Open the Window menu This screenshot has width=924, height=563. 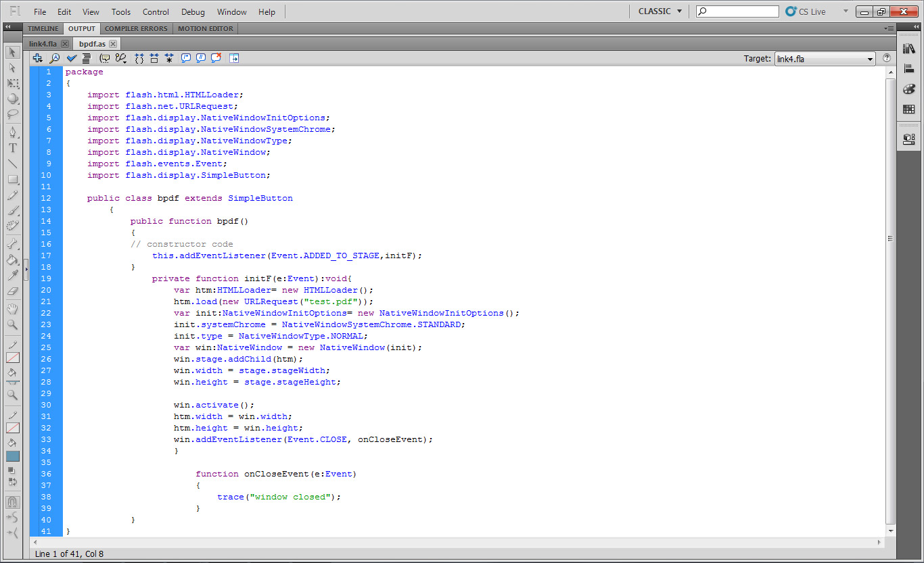(x=231, y=12)
